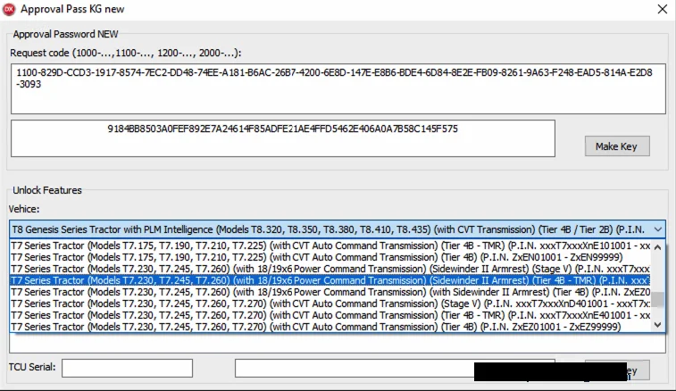Image resolution: width=676 pixels, height=391 pixels.
Task: Select T7.270 CVT Auto Command Stage V entry
Action: 330,304
